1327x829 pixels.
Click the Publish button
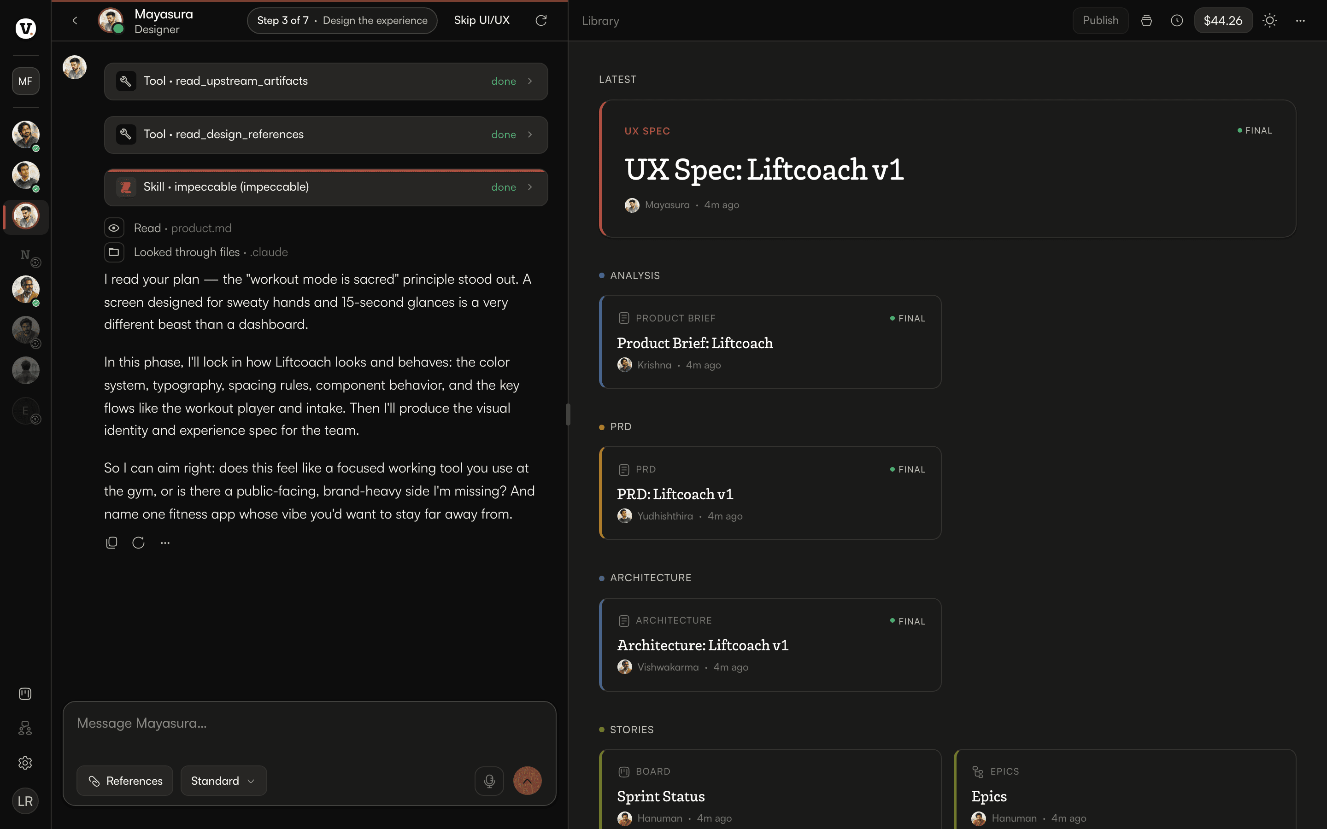[1100, 21]
